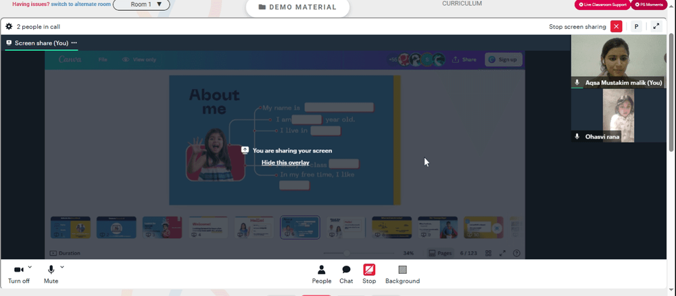Click the Canva Sign up button
This screenshot has width=676, height=296.
(x=504, y=60)
